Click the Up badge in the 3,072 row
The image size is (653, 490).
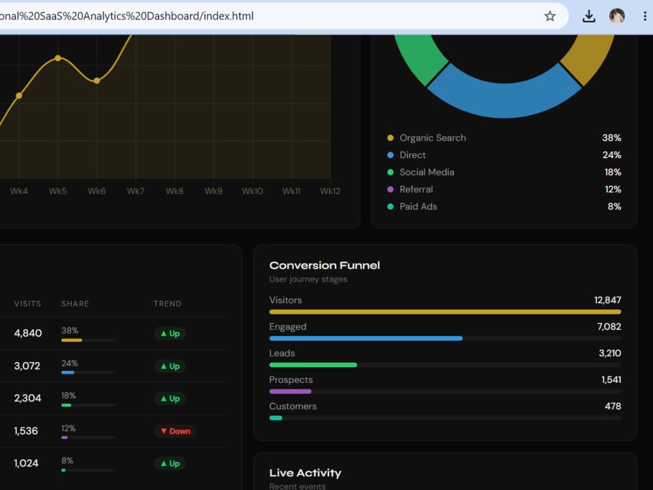tap(170, 367)
